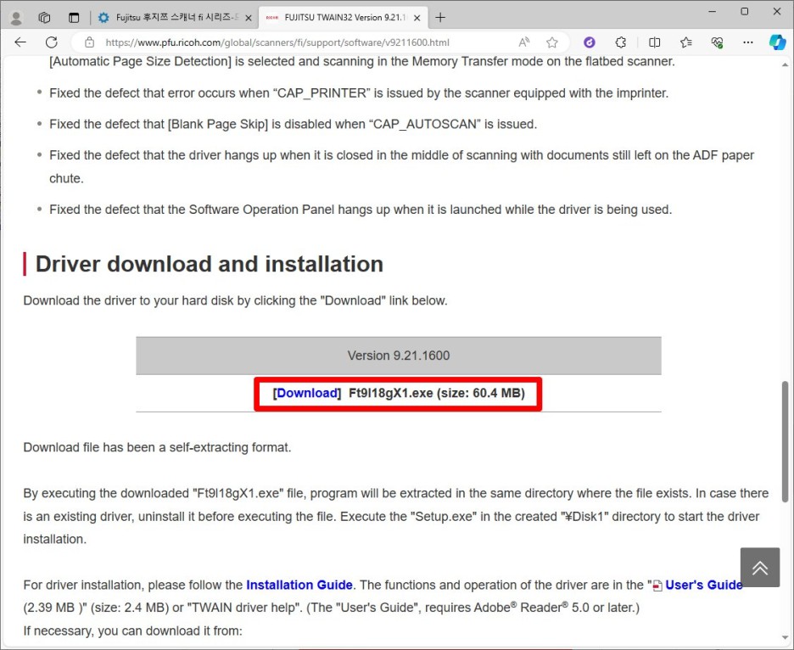Click the 'Version 9.21.1600' table header

point(399,356)
